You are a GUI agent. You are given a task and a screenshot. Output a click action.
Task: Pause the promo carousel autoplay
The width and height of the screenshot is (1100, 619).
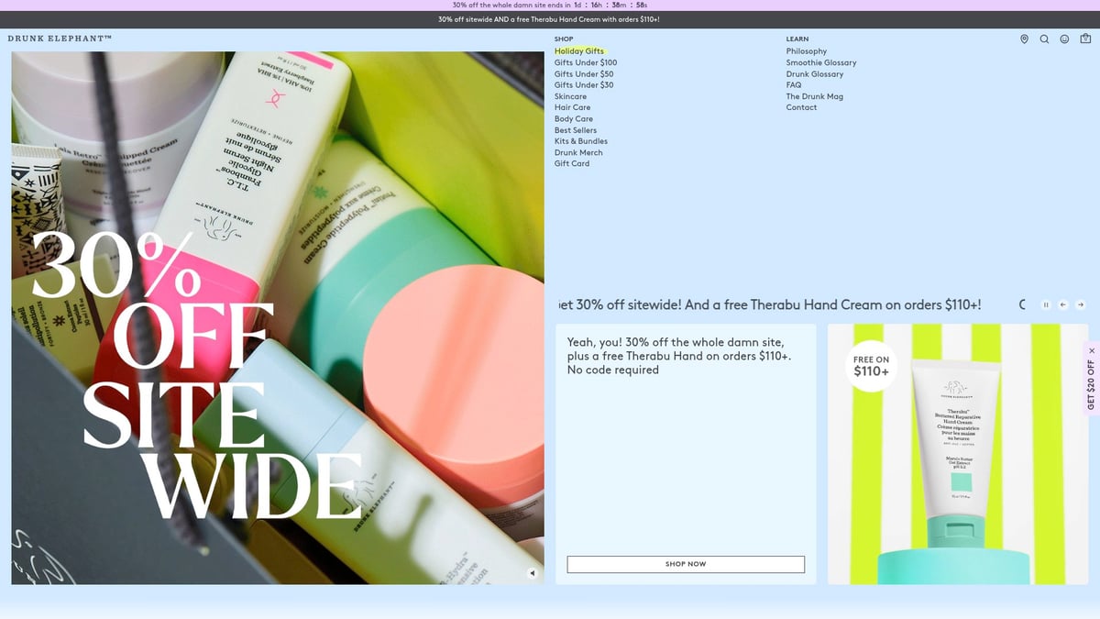coord(1045,304)
